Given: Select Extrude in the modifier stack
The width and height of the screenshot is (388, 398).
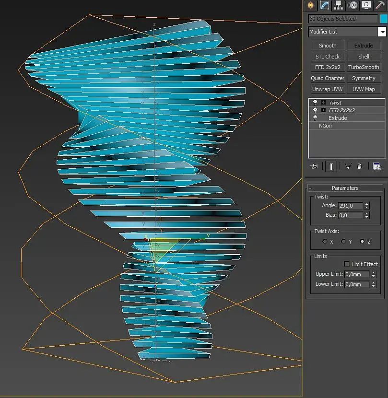Looking at the screenshot, I should [x=338, y=118].
